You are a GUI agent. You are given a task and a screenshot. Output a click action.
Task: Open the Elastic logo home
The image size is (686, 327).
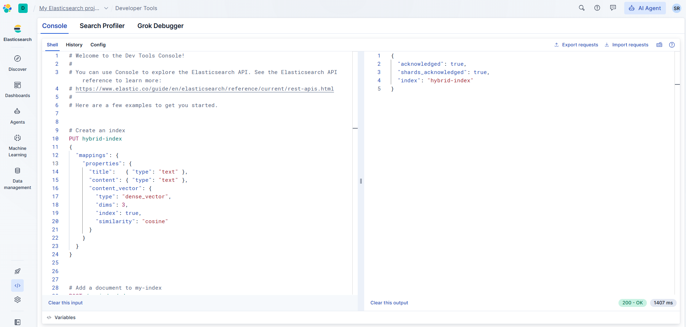tap(7, 8)
